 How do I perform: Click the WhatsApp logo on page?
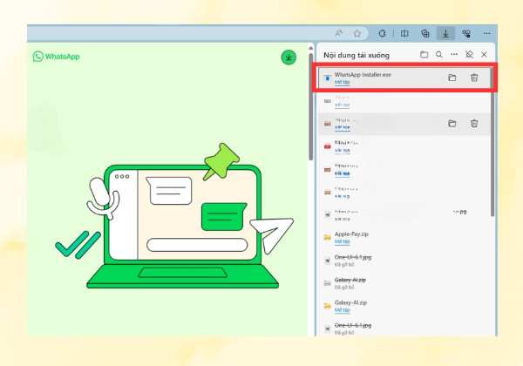pyautogui.click(x=56, y=57)
